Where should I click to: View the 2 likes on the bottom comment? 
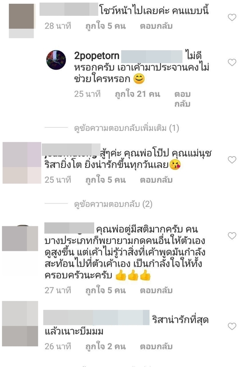[105, 347]
